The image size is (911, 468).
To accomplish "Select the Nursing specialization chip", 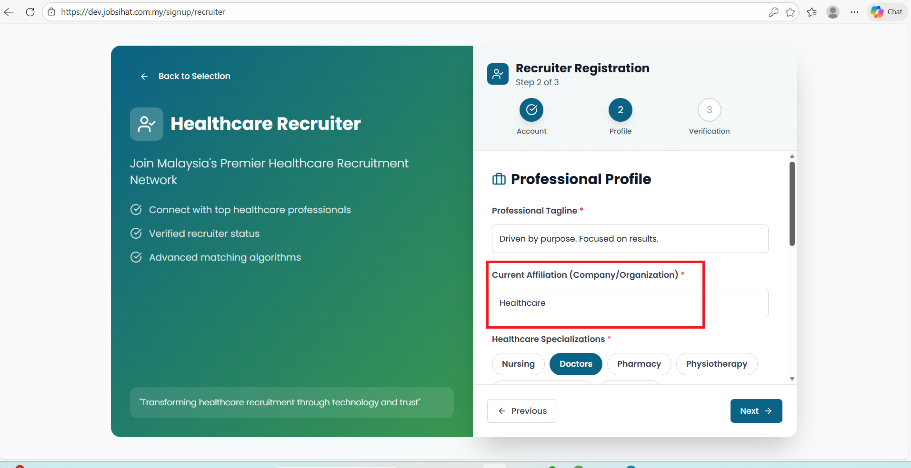I will click(518, 364).
